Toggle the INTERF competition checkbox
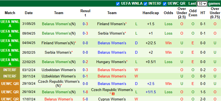The width and height of the screenshot is (221, 101). [x=145, y=4]
